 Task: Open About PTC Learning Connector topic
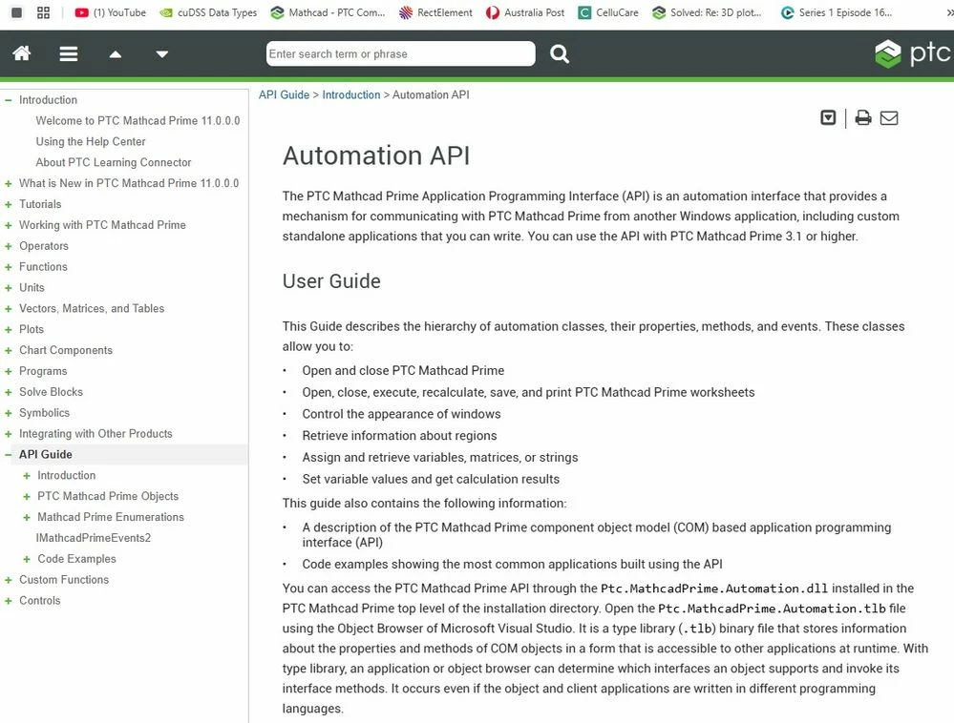click(x=114, y=162)
